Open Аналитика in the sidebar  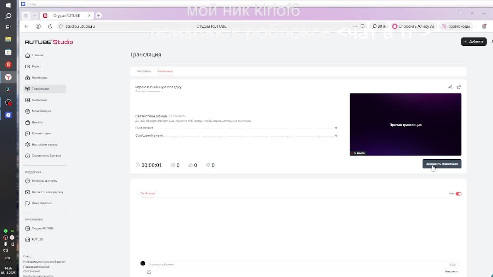click(39, 100)
